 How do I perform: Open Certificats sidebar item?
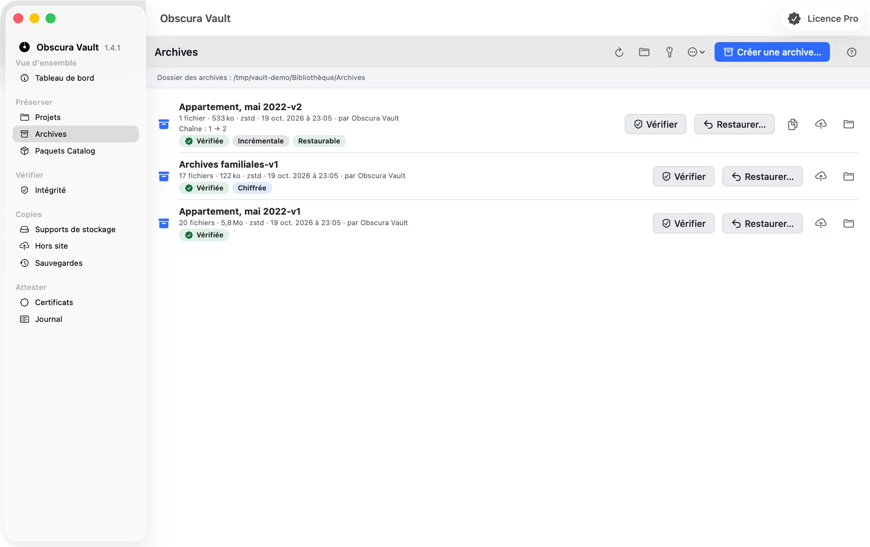[x=76, y=302]
